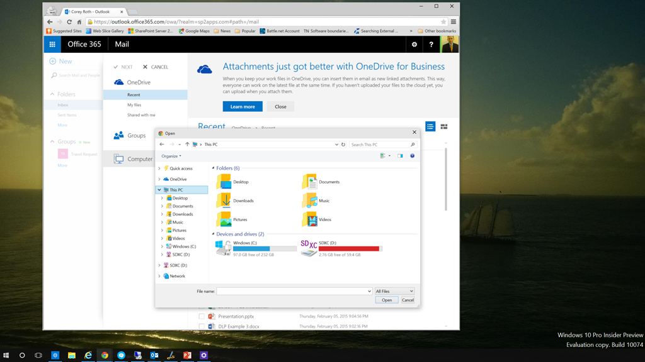Open the Chrome menu hamburger icon

pyautogui.click(x=454, y=22)
